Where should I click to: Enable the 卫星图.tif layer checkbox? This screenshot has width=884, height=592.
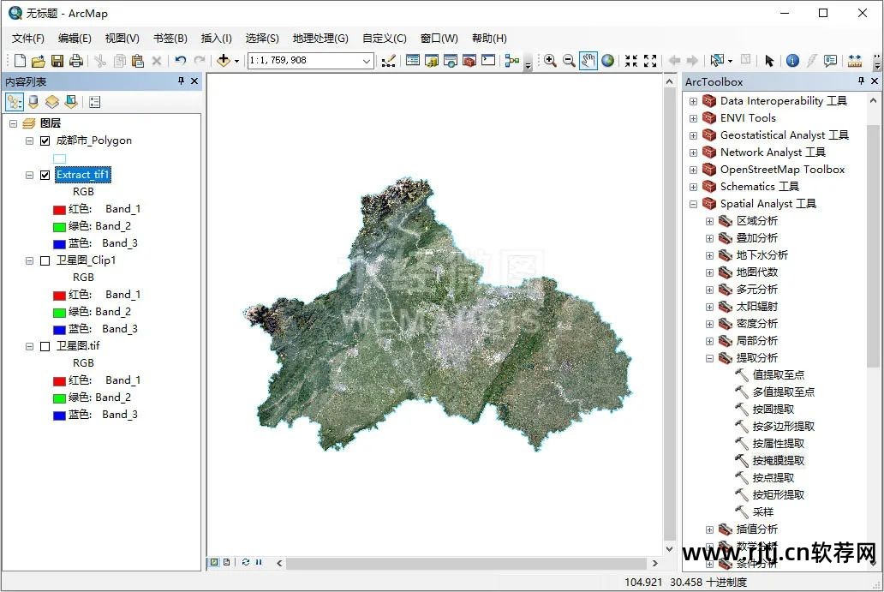45,346
